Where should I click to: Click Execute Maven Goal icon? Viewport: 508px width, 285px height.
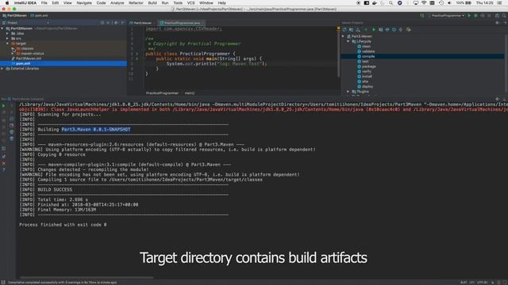(380, 29)
